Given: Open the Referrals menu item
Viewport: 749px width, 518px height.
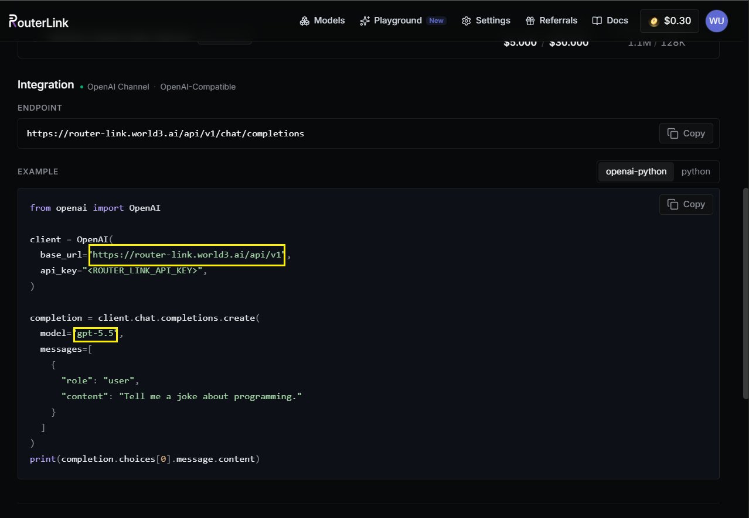Looking at the screenshot, I should (551, 20).
